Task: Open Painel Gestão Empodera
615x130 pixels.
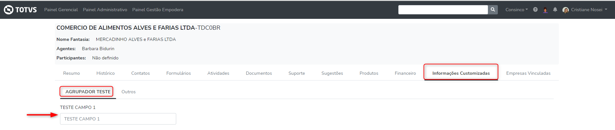Action: pyautogui.click(x=158, y=10)
